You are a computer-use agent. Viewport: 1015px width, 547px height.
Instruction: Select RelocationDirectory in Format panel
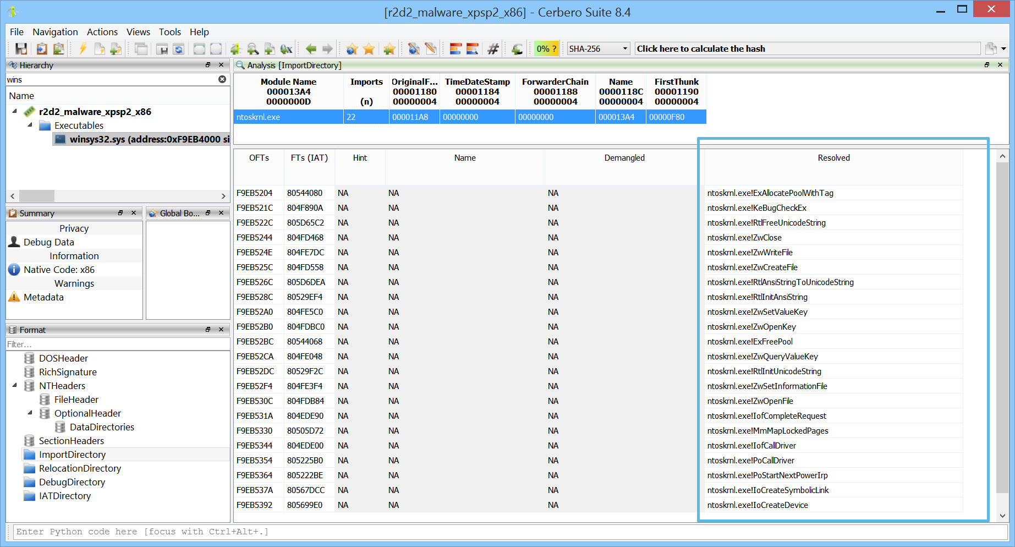pos(80,468)
